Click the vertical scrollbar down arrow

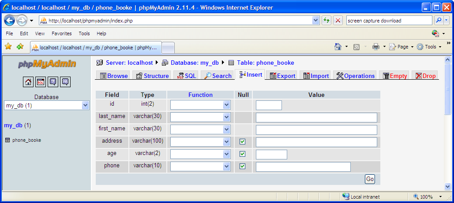(447, 186)
